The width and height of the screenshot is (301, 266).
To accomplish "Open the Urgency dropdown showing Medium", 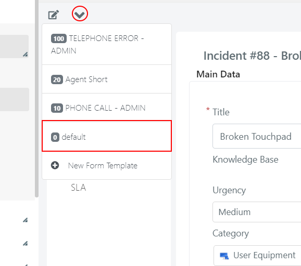I will 257,212.
